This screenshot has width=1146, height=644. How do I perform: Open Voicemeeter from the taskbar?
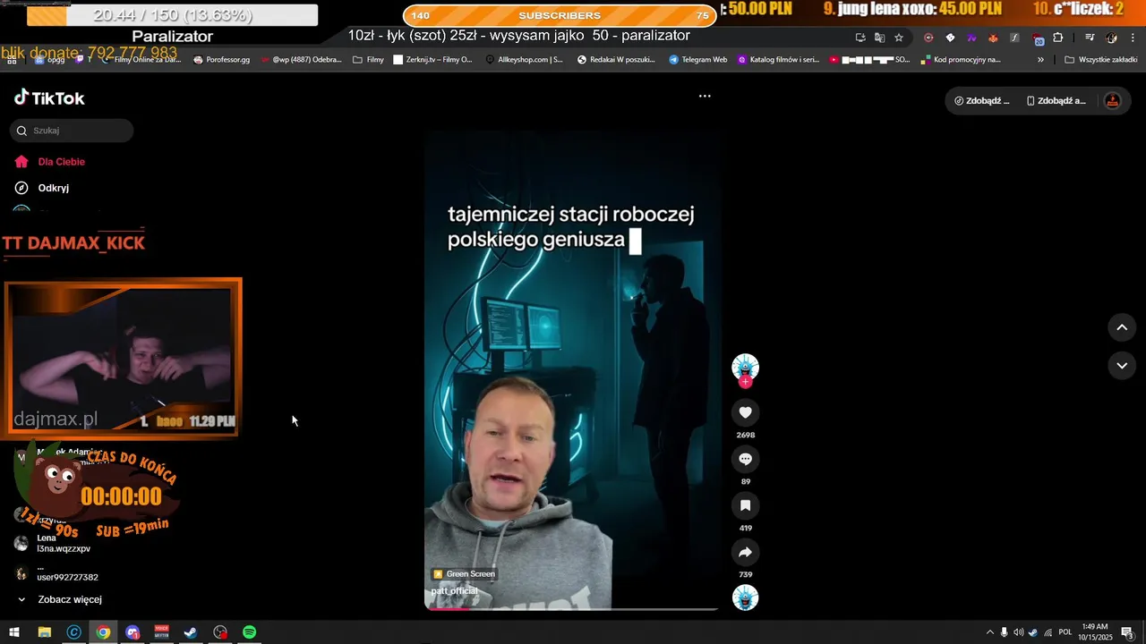pos(161,632)
